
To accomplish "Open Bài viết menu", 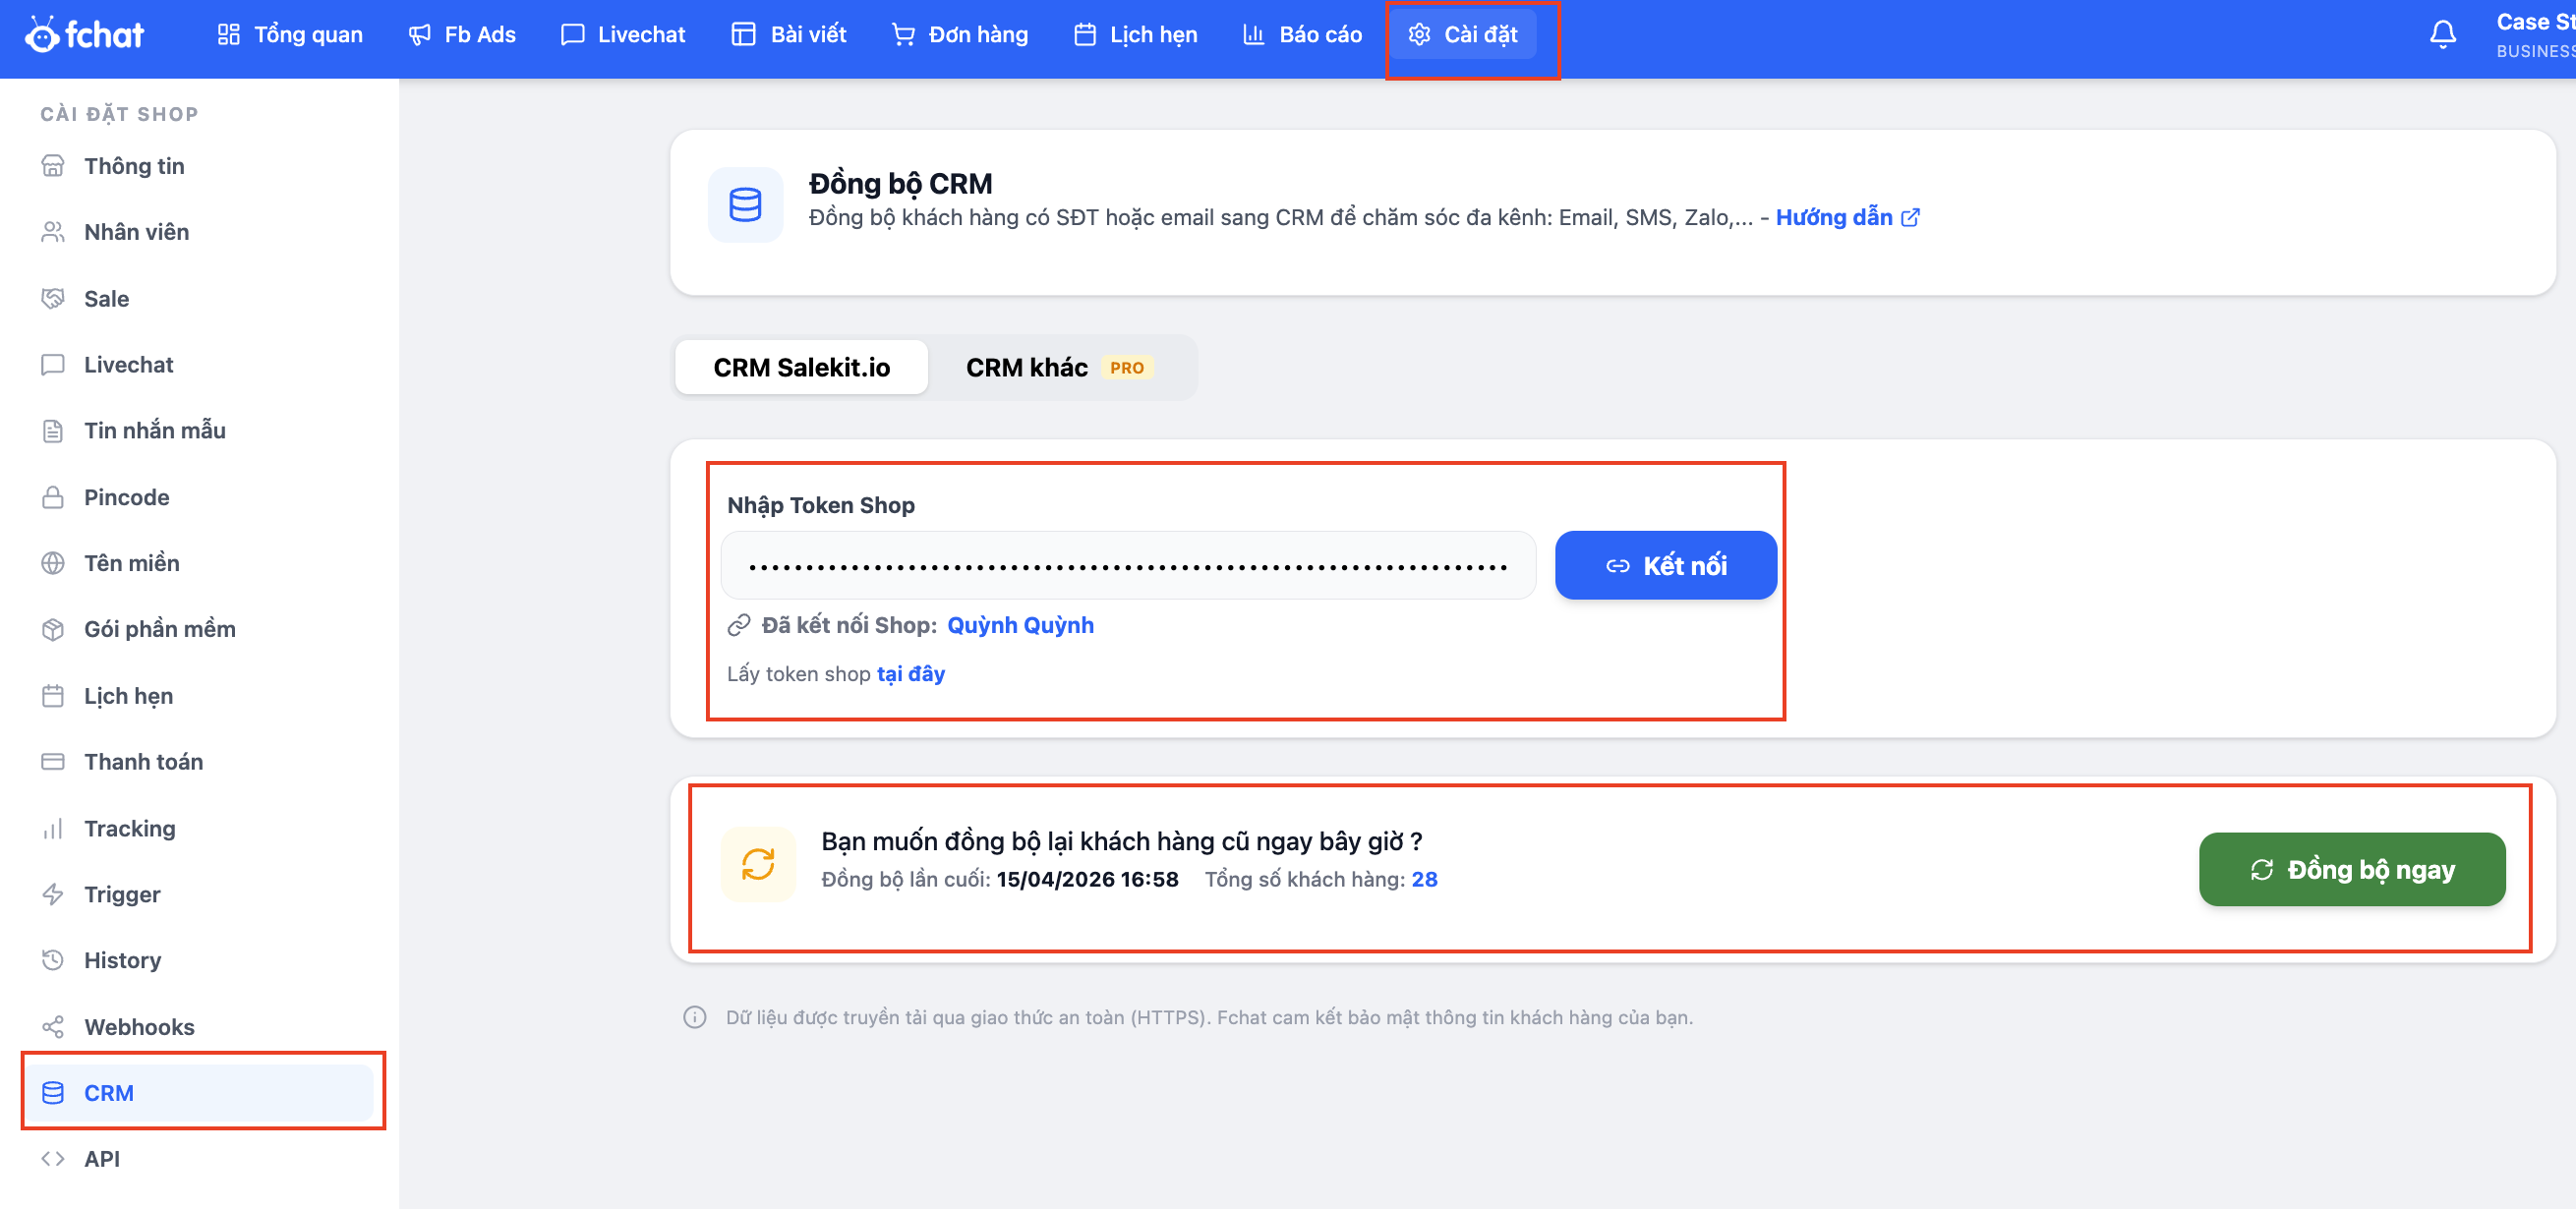I will pyautogui.click(x=789, y=35).
